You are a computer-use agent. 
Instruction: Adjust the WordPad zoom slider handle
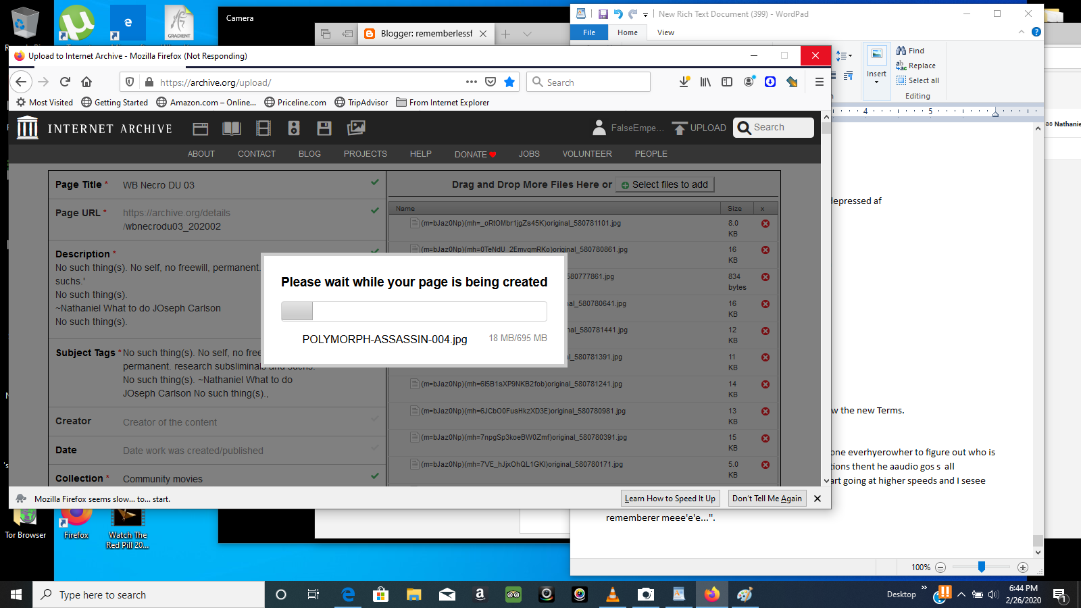pos(981,567)
